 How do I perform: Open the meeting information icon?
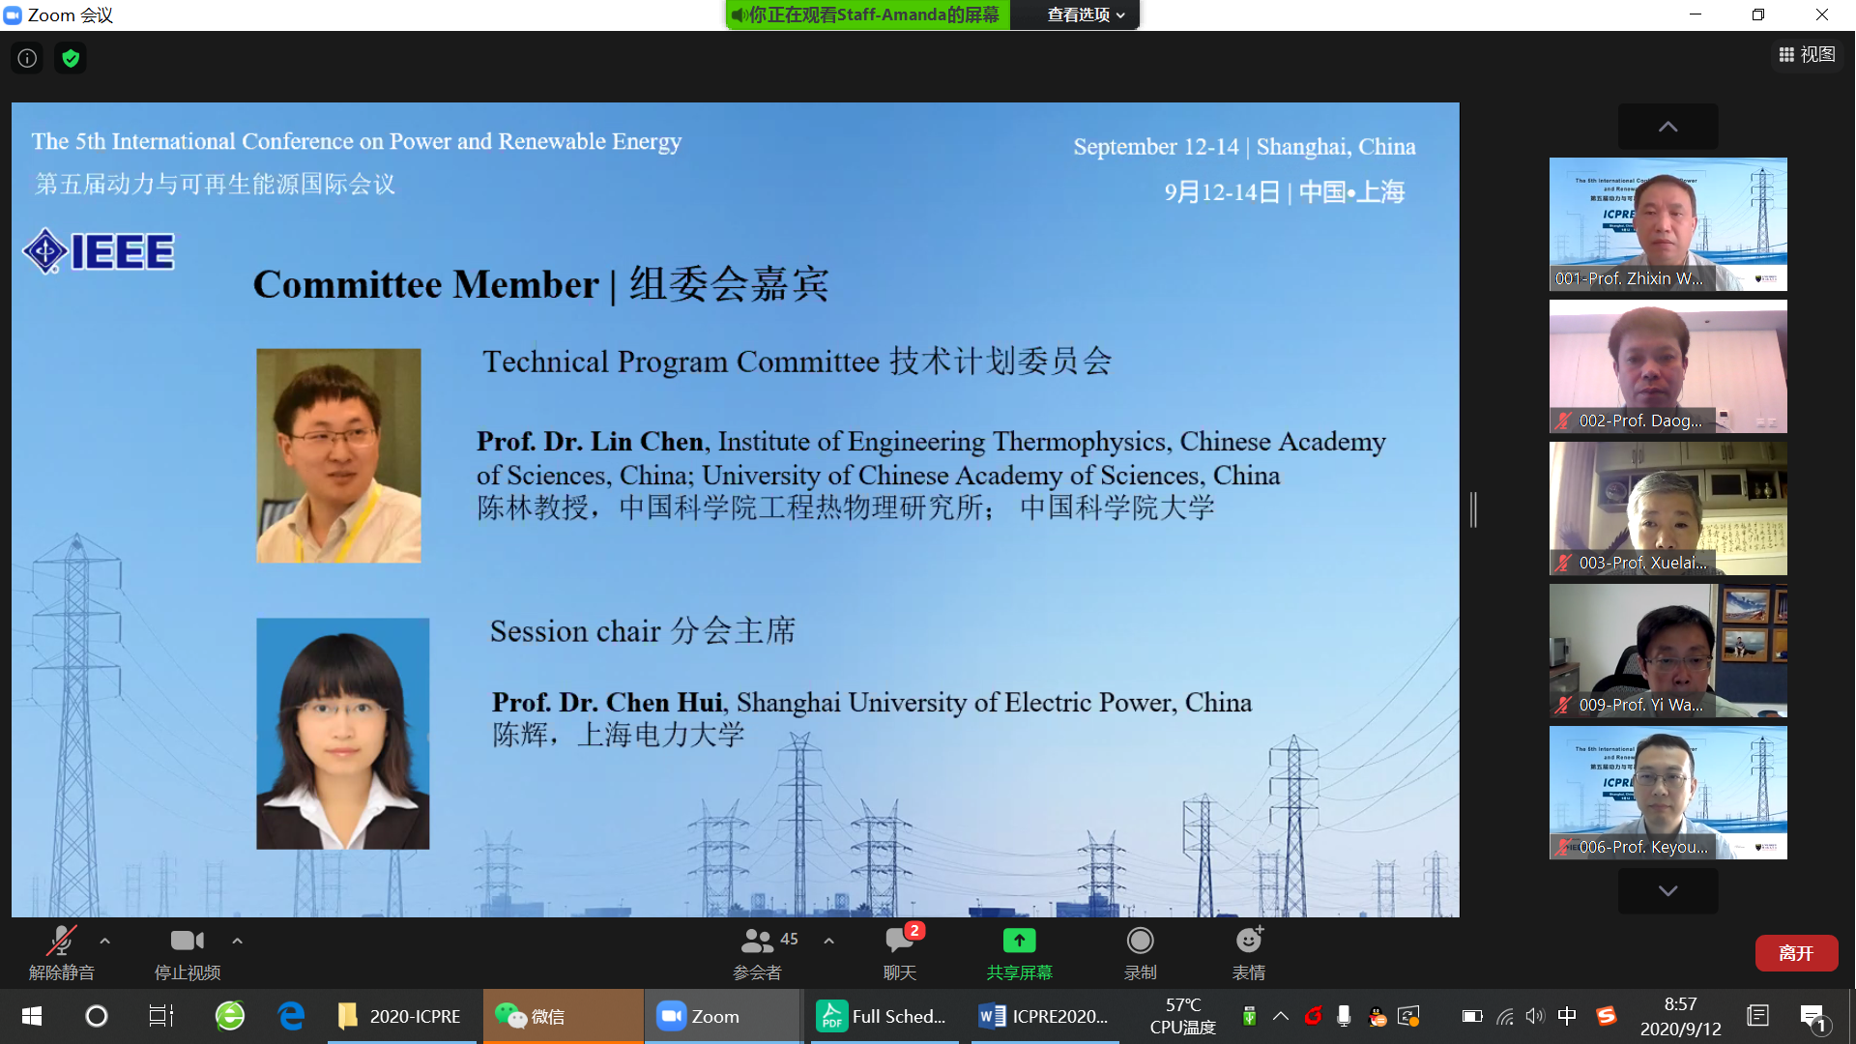27,58
